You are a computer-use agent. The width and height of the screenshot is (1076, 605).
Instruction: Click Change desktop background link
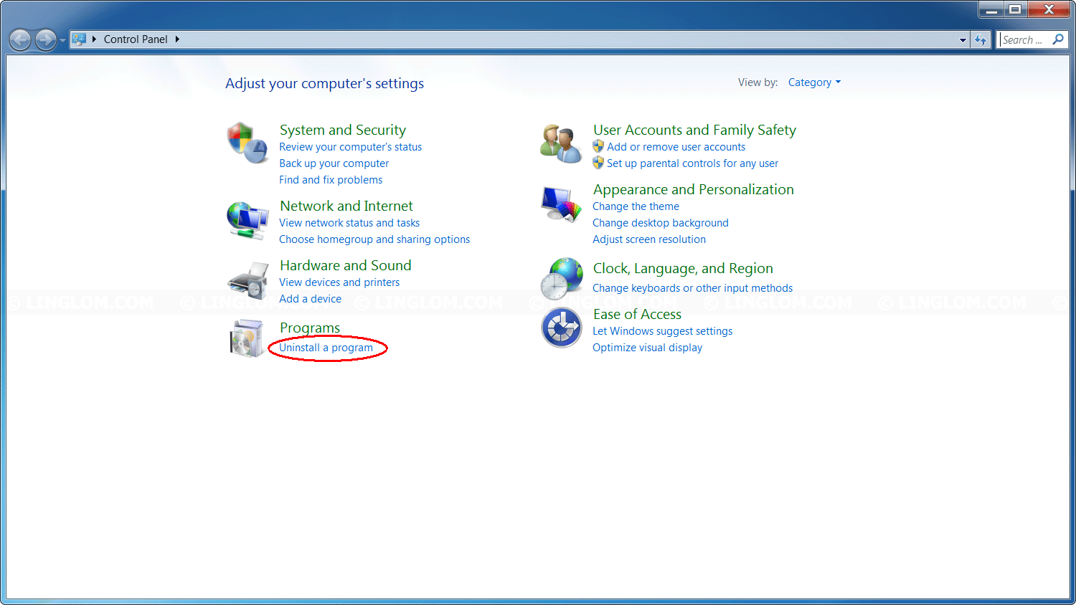(x=661, y=223)
